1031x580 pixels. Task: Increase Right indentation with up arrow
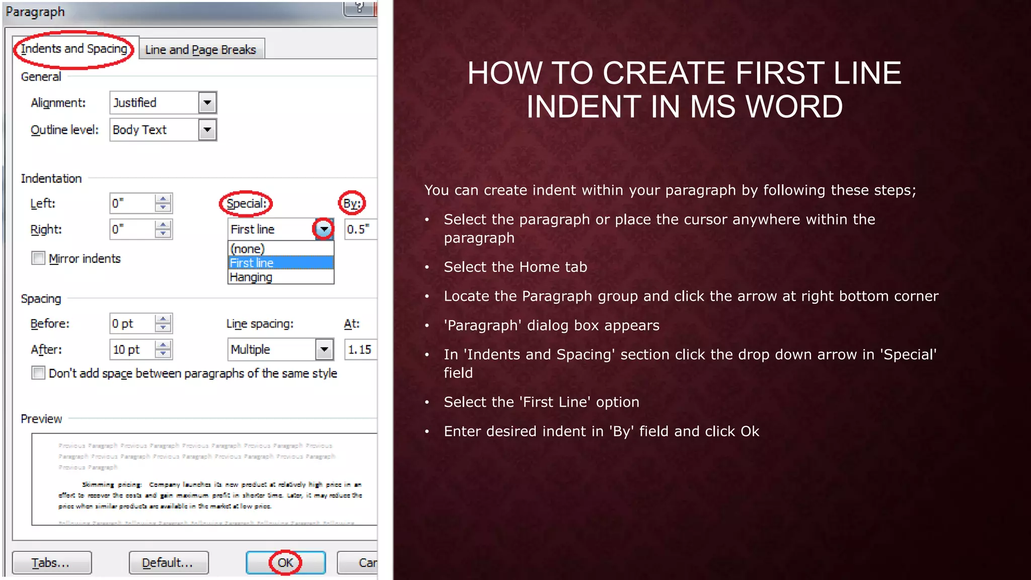[163, 225]
